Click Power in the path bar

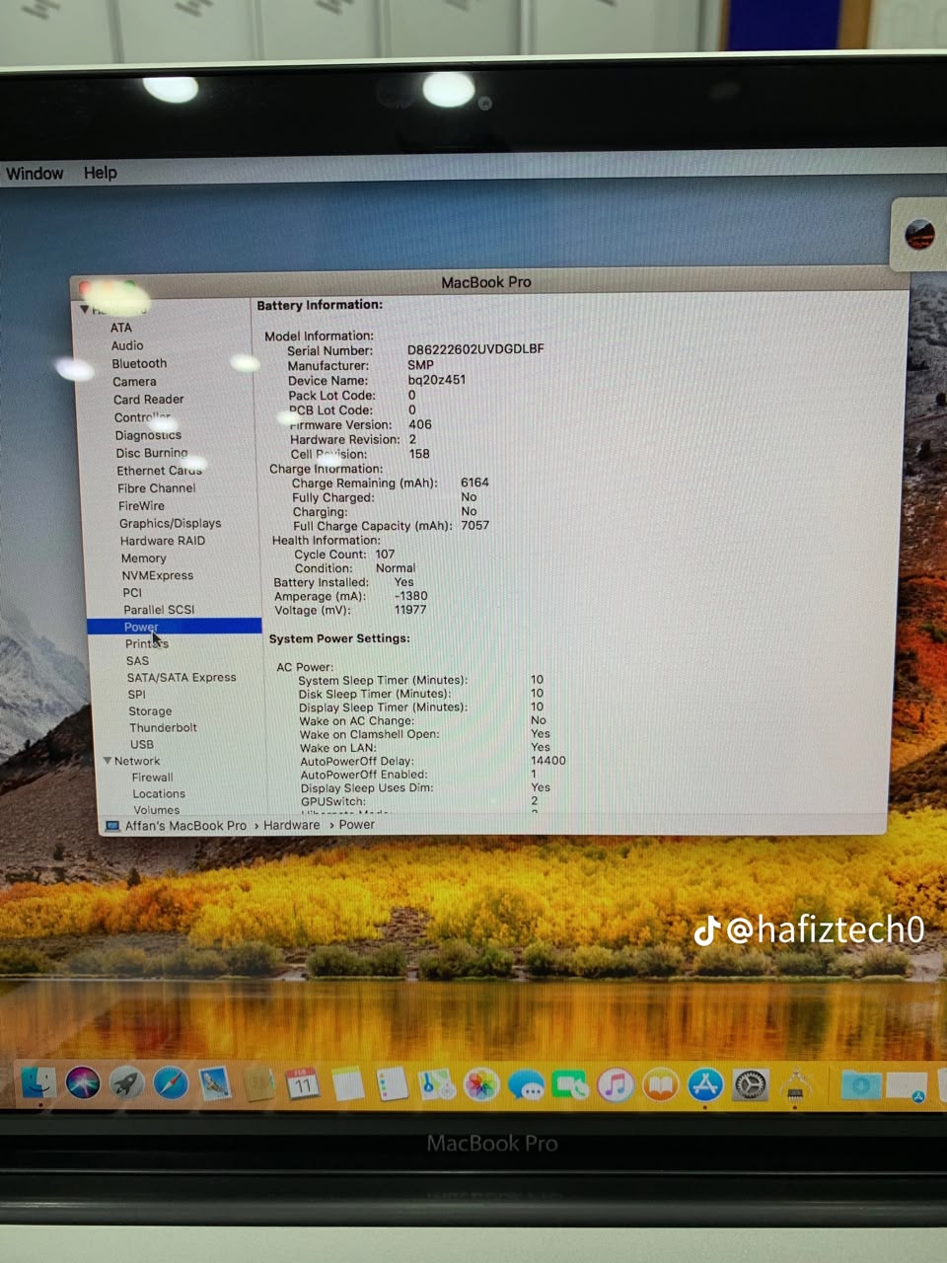(356, 825)
